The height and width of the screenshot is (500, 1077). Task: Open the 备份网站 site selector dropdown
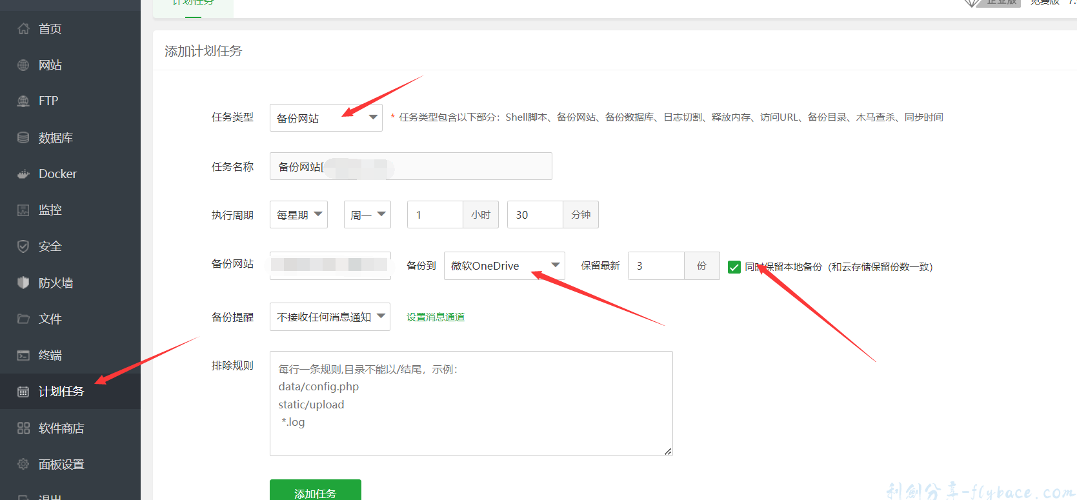point(330,265)
